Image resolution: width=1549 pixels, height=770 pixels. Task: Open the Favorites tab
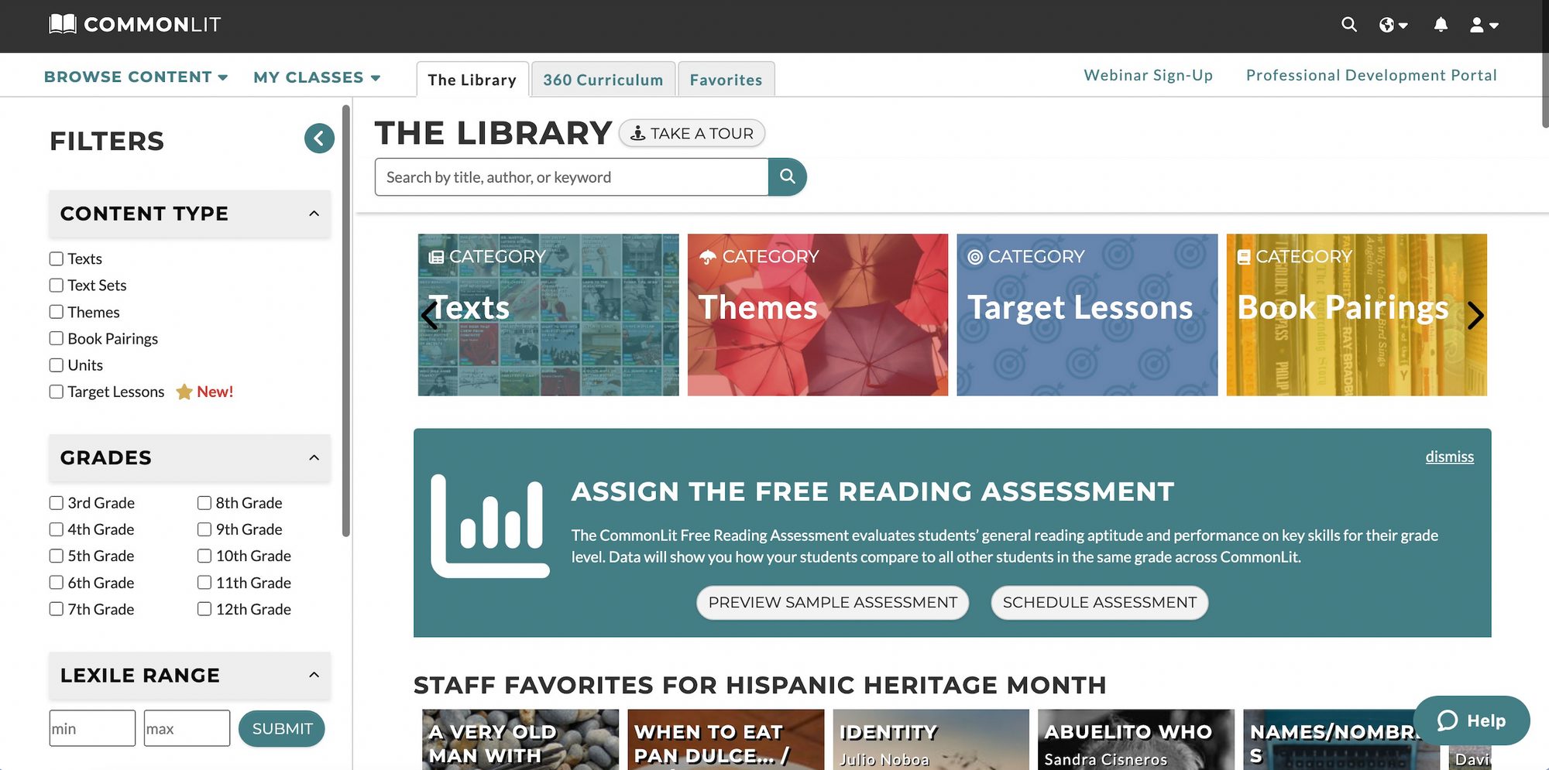726,80
